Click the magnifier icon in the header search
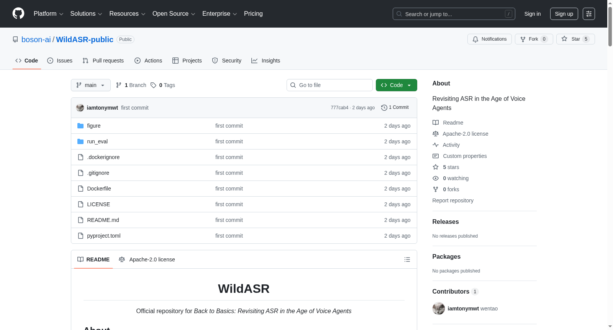The height and width of the screenshot is (330, 613). (399, 14)
